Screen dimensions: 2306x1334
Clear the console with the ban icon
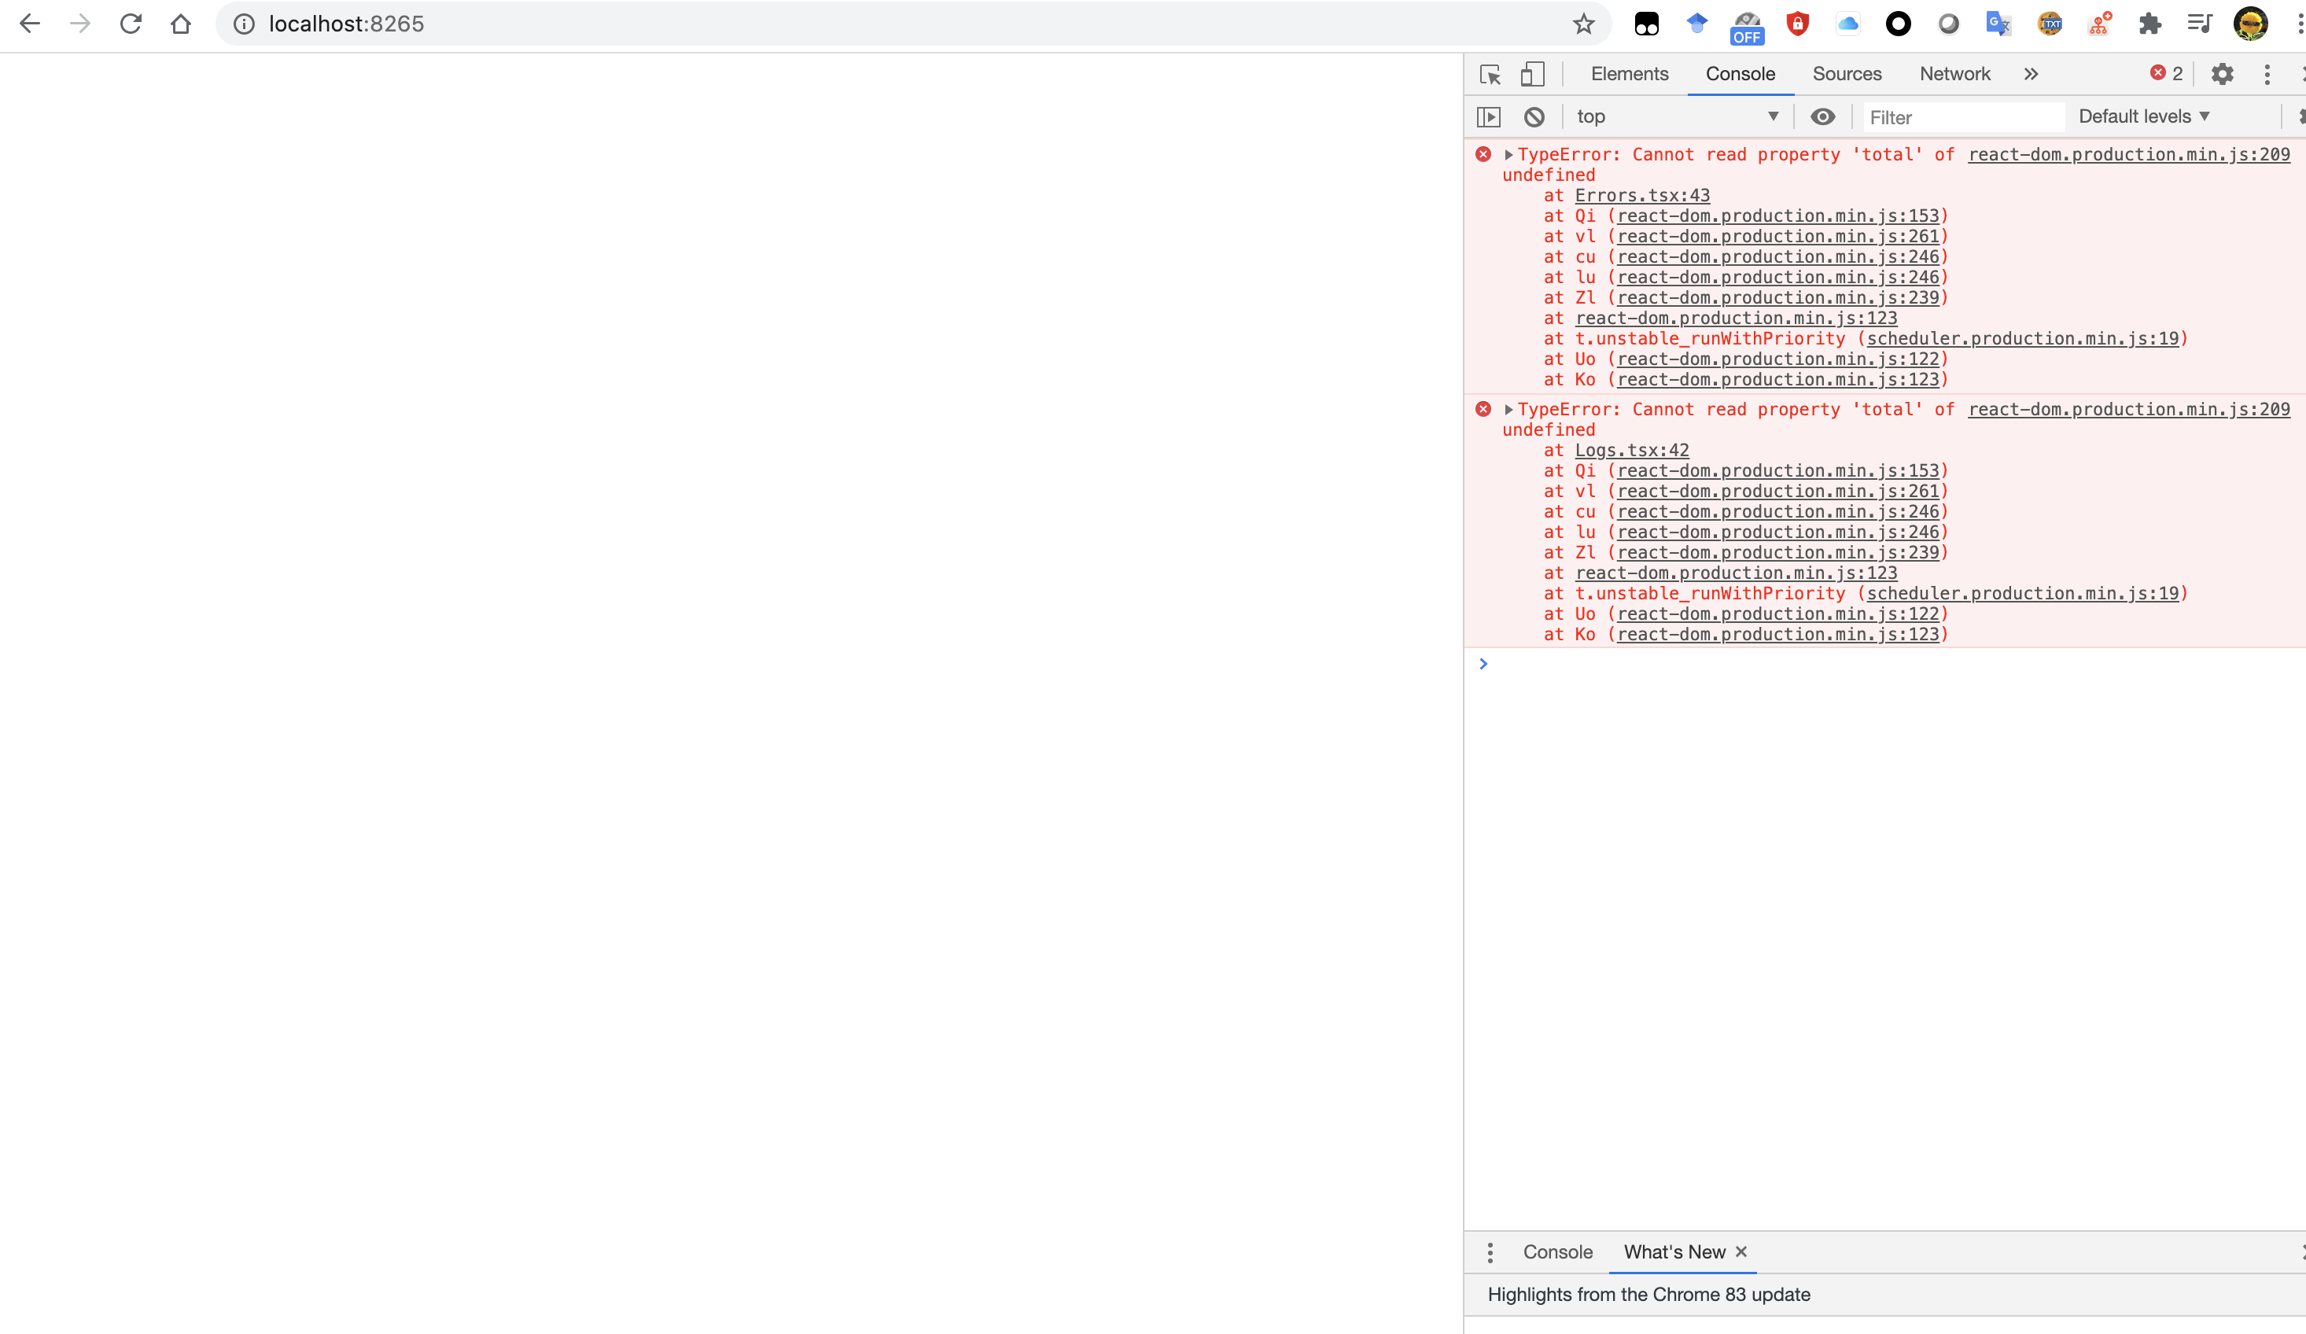pyautogui.click(x=1534, y=117)
